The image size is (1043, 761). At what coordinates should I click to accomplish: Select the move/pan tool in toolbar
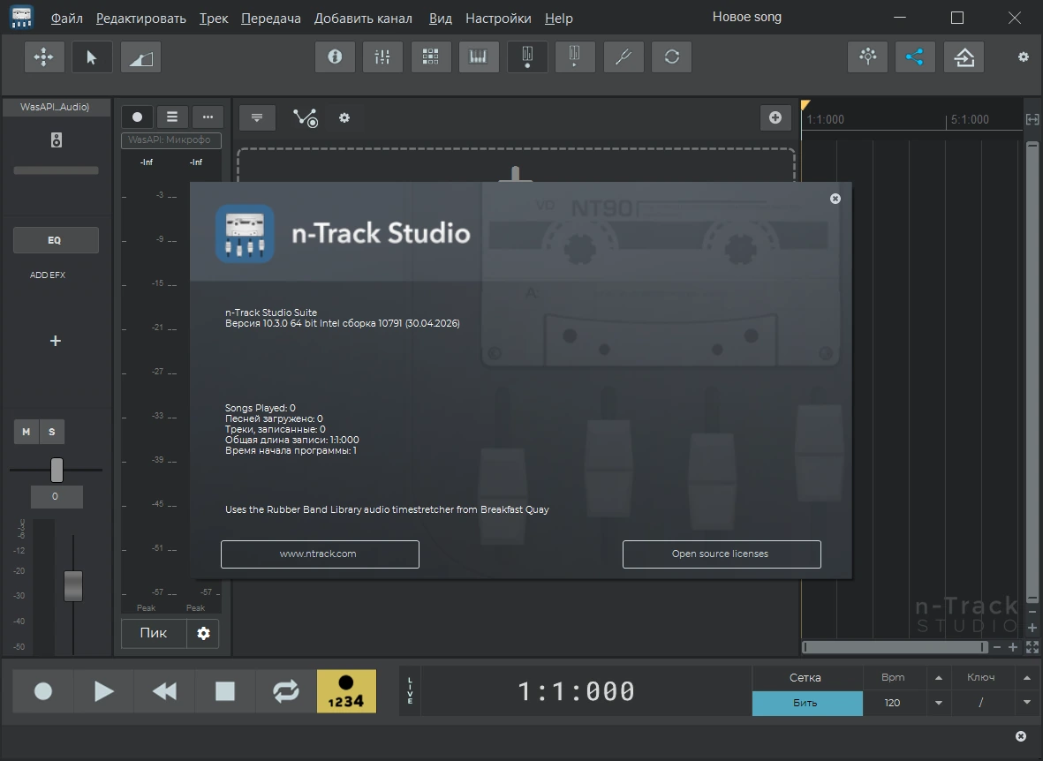tap(44, 57)
